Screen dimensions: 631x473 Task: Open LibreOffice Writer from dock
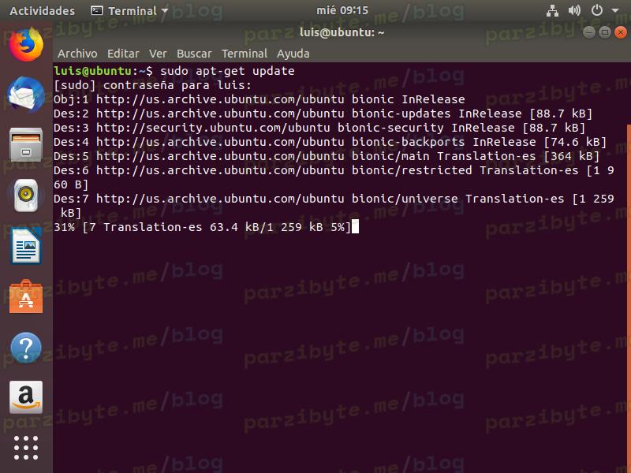click(26, 246)
